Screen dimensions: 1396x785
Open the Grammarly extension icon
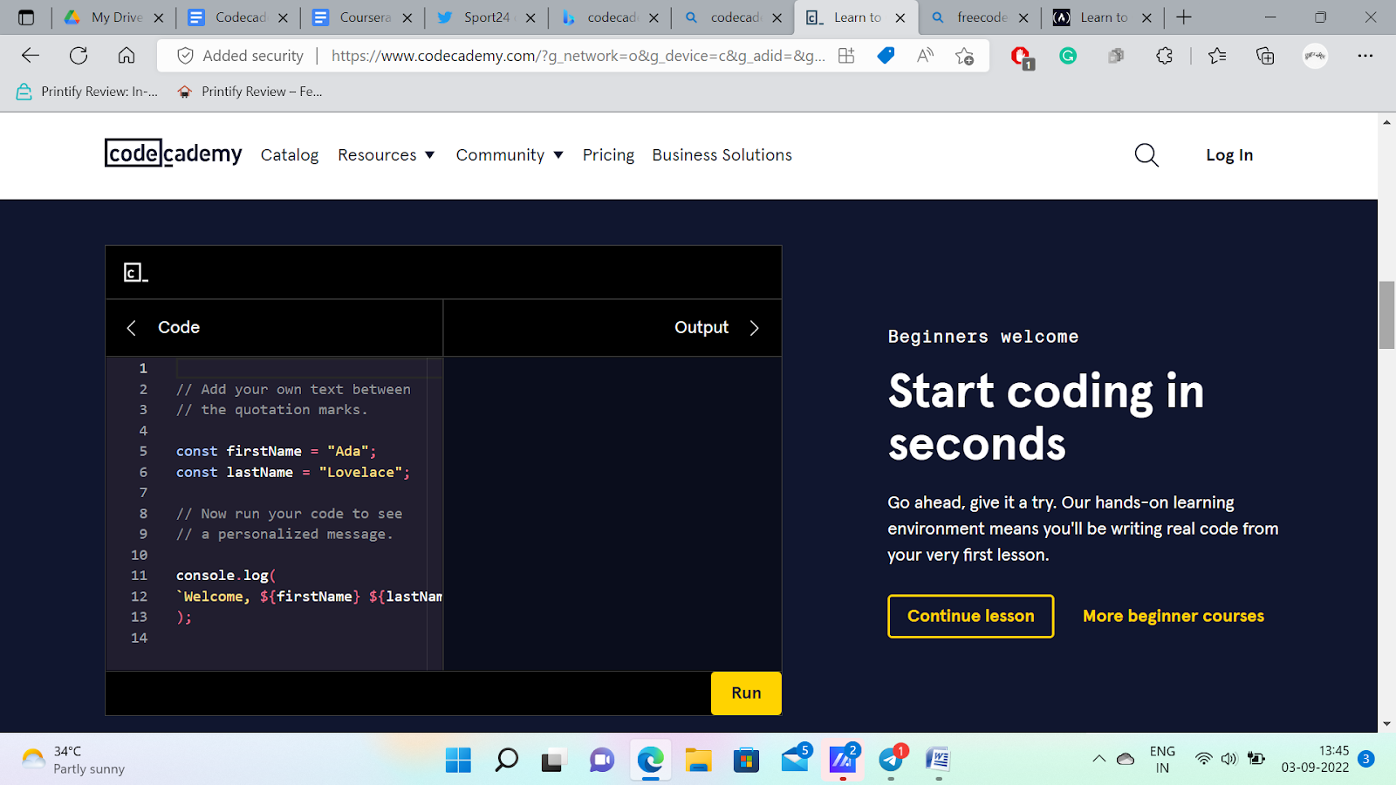coord(1068,56)
